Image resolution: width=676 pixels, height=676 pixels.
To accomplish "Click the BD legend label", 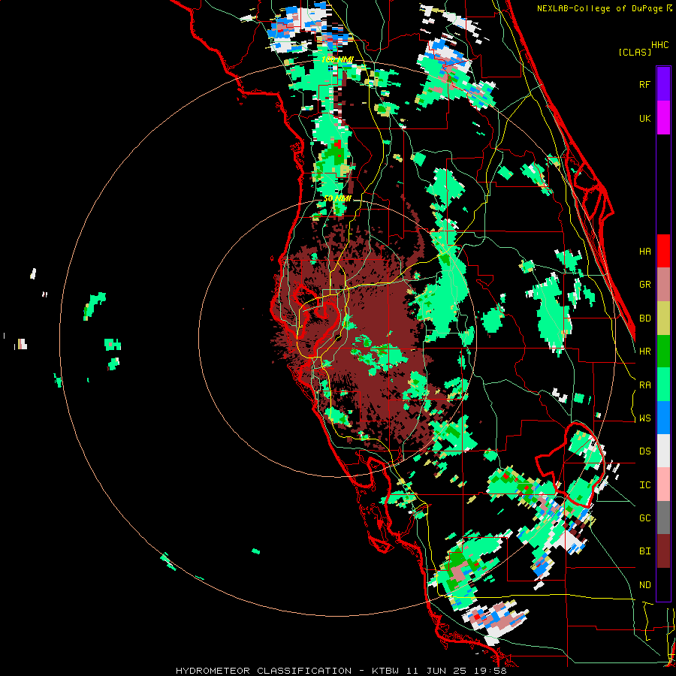I will pos(644,318).
